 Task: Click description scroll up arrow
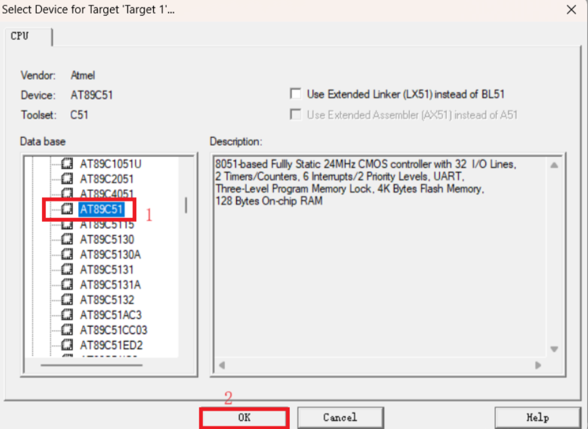[x=554, y=165]
